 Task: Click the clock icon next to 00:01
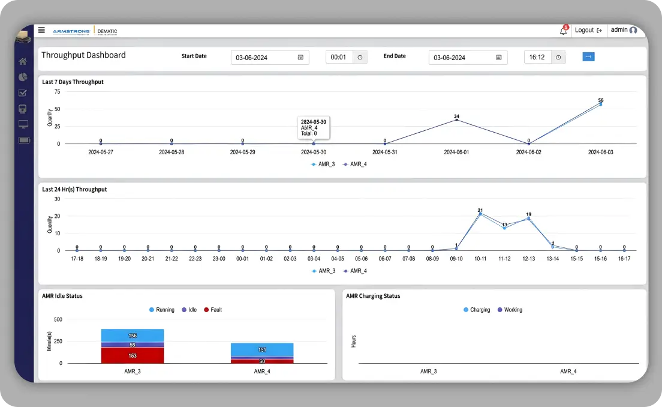click(x=360, y=58)
